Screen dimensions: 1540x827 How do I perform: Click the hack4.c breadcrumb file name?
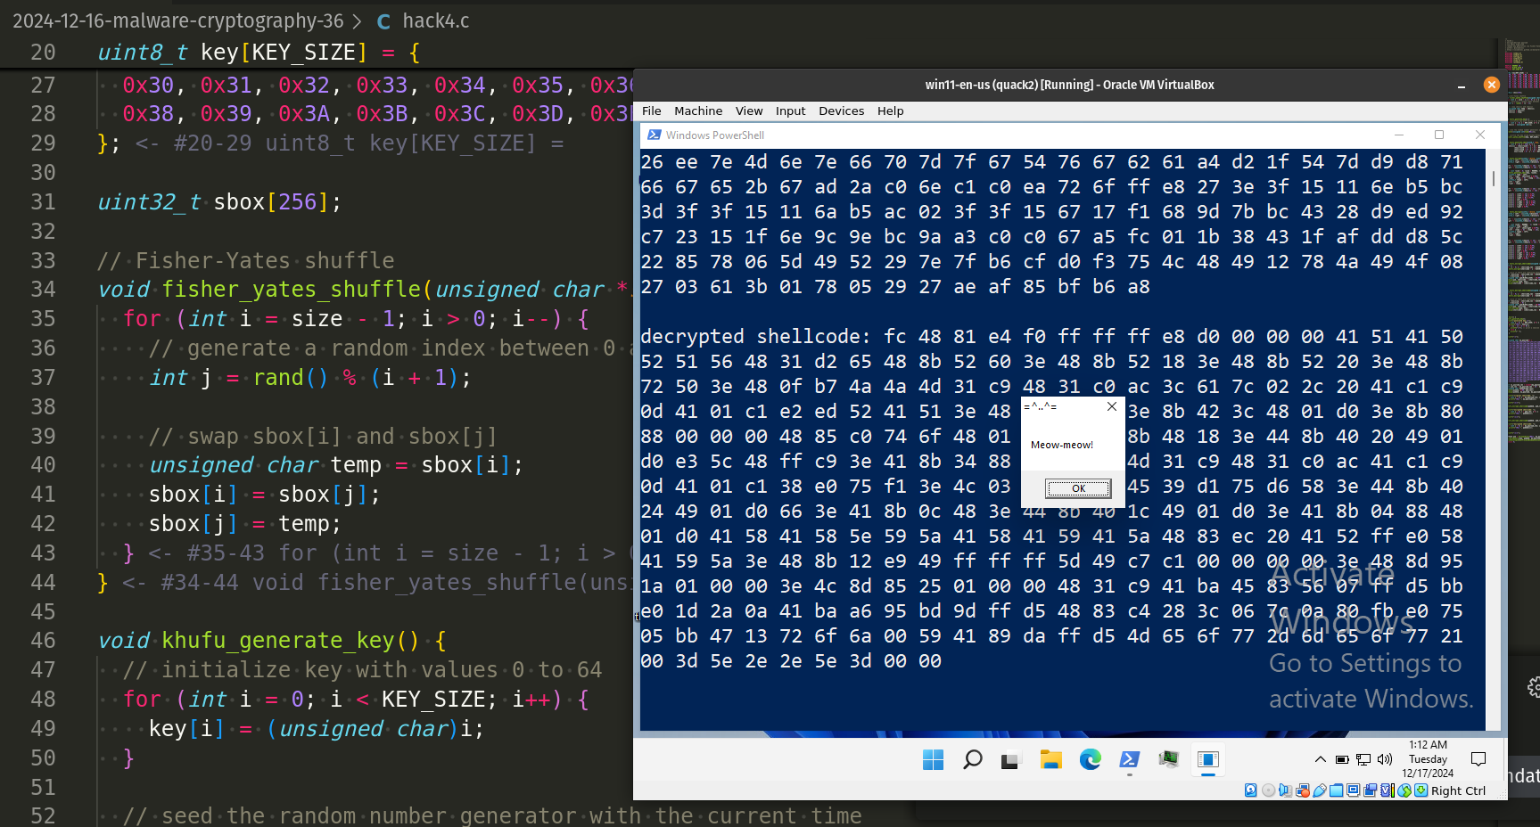[435, 20]
